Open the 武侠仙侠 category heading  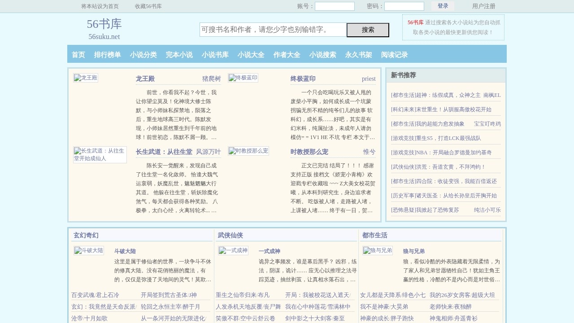coord(231,235)
